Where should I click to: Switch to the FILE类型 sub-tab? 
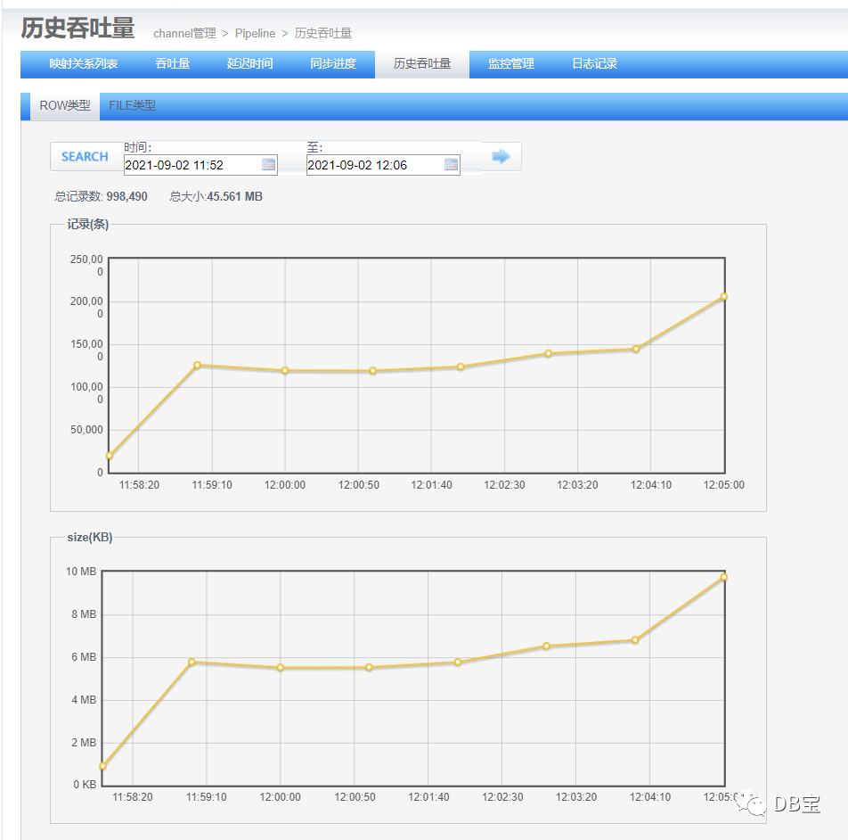[x=132, y=105]
